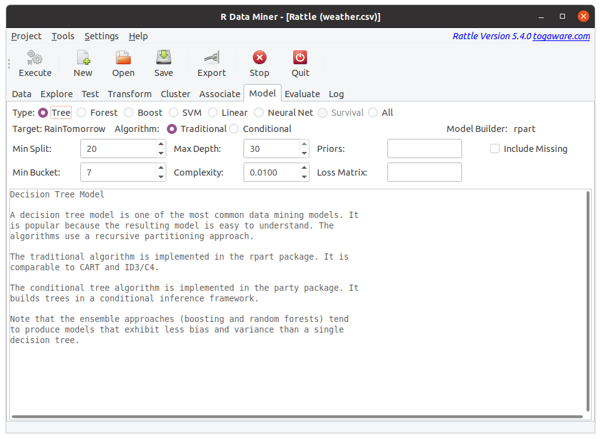This screenshot has height=439, width=601.
Task: Select the Tree model type
Action: click(43, 113)
